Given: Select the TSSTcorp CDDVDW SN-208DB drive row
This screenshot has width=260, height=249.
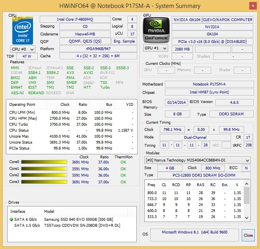Looking at the screenshot, I should pos(72,226).
